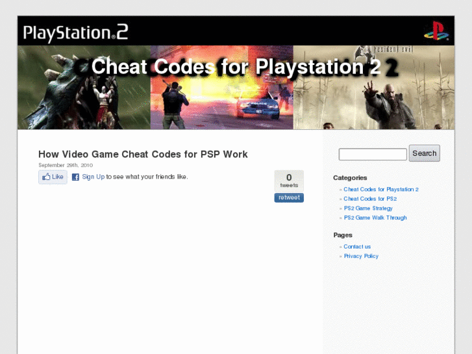Click the Search button
The image size is (472, 354).
425,153
